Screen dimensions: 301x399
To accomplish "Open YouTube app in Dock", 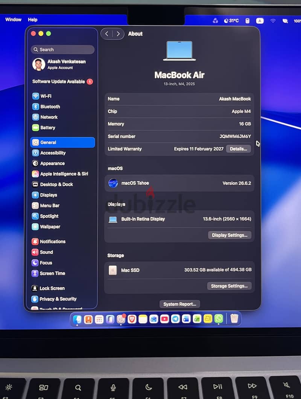I will (164, 319).
